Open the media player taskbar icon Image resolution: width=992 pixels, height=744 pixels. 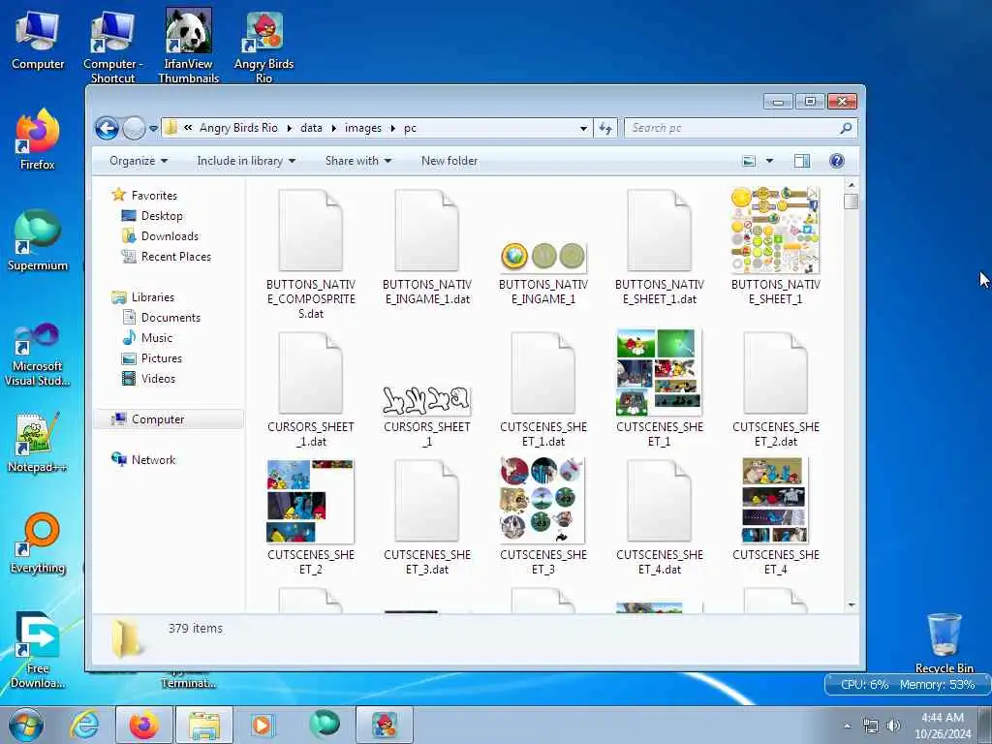click(x=262, y=725)
